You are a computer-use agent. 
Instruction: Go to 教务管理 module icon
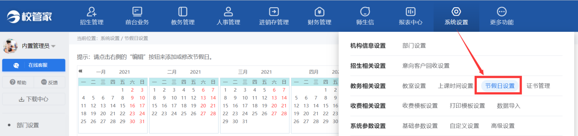point(183,12)
